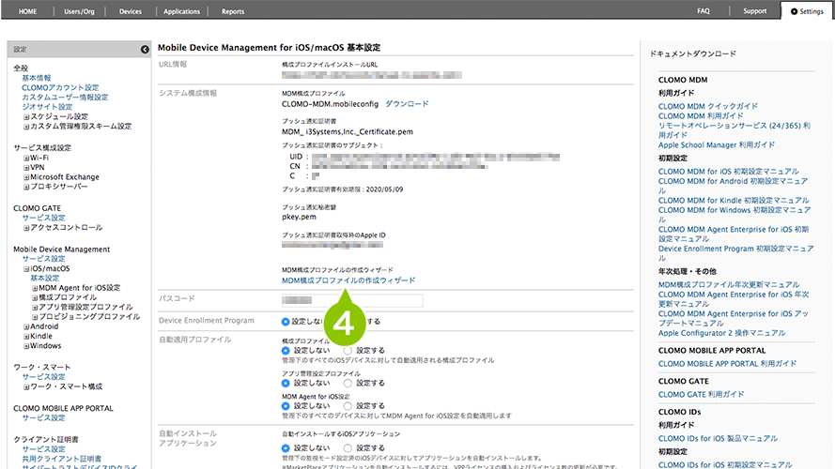Select 設定しない for アプリ管理設定プロファイル
This screenshot has width=835, height=469.
[286, 384]
